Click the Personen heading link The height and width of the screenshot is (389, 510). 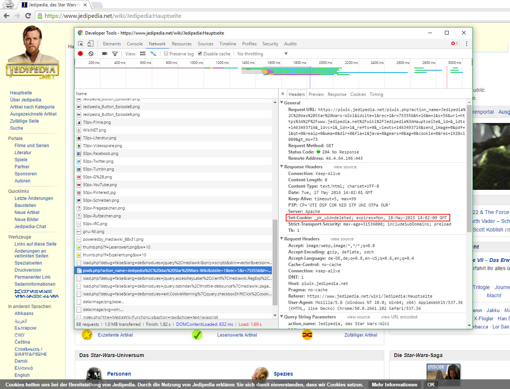(119, 374)
